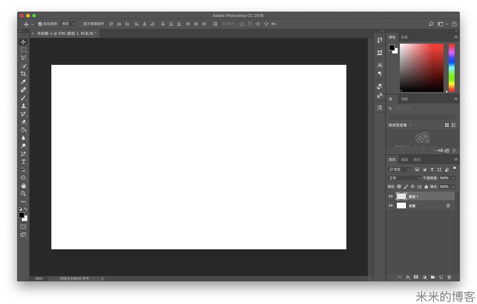Select the Zoom tool in toolbar

(23, 194)
